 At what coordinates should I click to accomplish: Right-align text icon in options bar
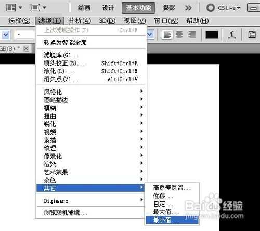pyautogui.click(x=192, y=35)
